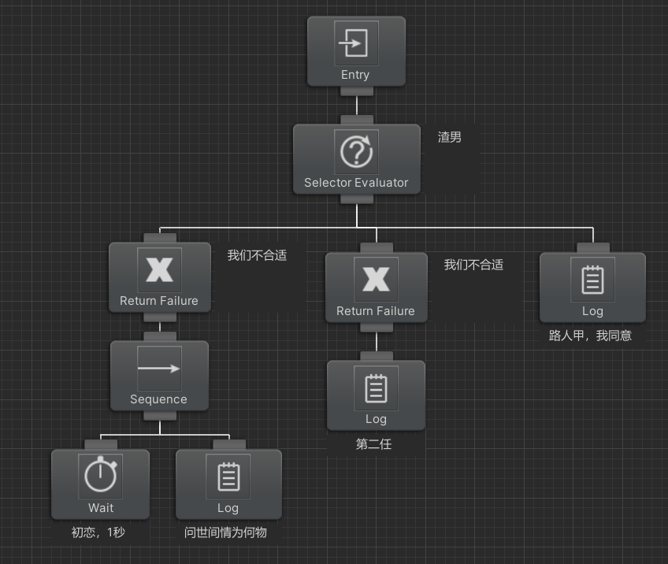The height and width of the screenshot is (564, 668).
Task: Click the Selector Evaluator's top input port
Action: pyautogui.click(x=356, y=119)
